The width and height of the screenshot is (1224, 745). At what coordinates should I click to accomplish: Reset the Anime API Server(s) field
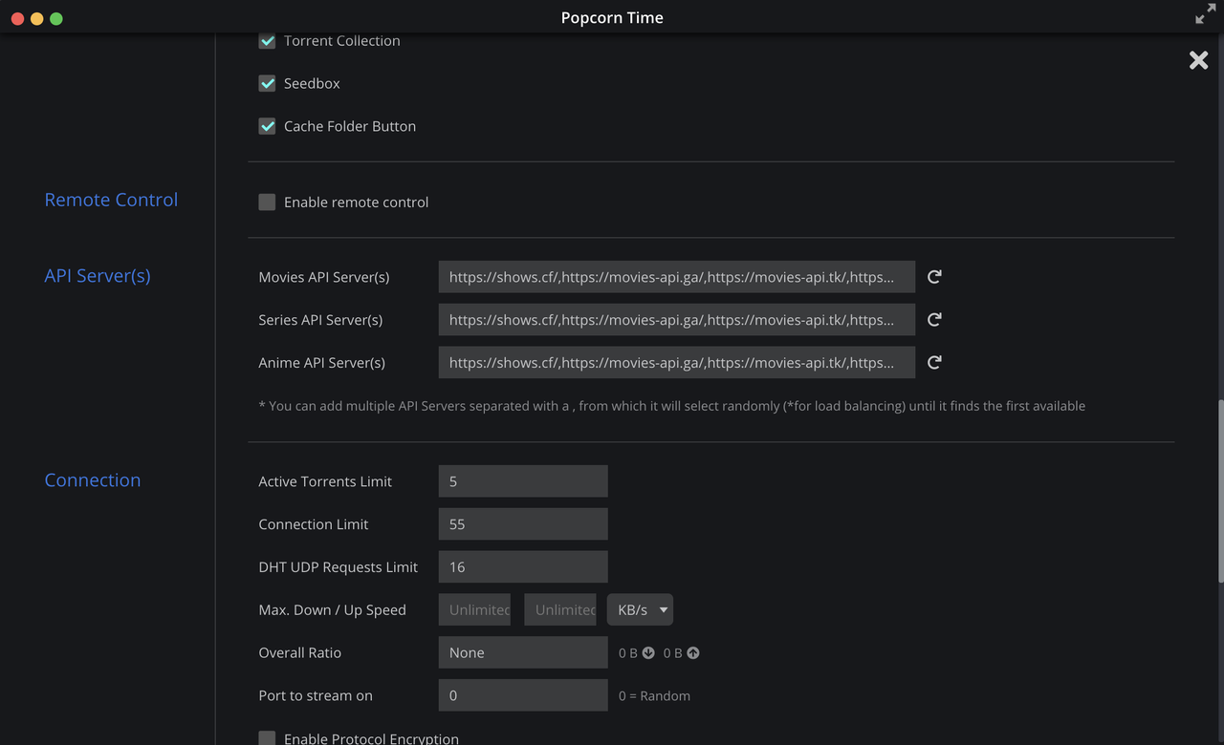[934, 363]
